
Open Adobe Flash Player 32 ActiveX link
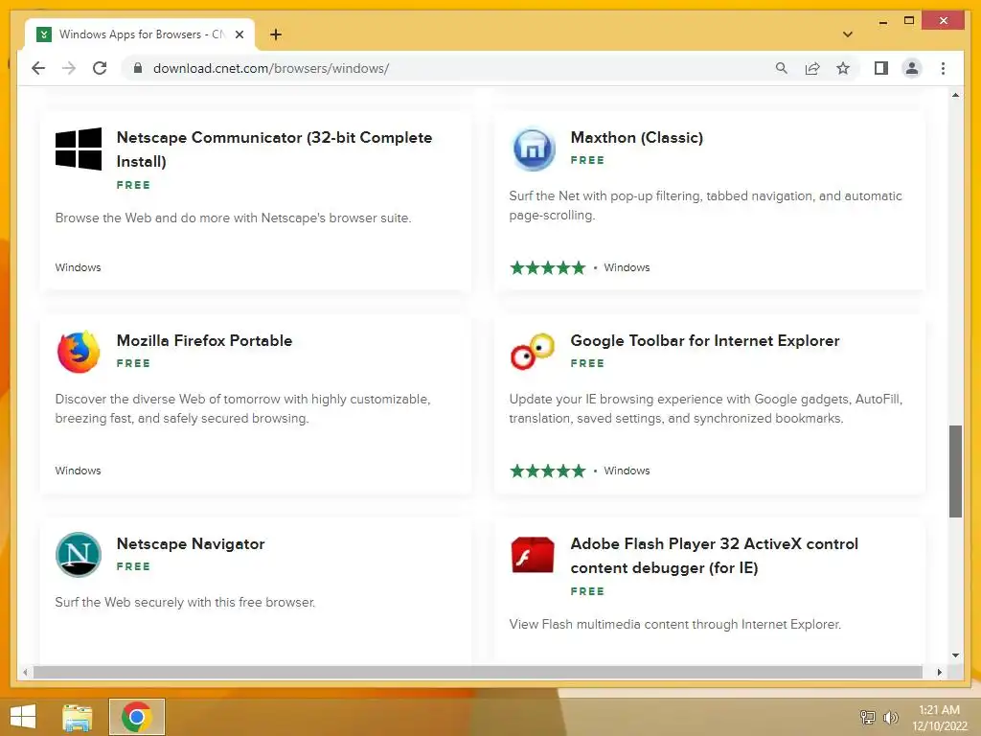click(x=714, y=556)
